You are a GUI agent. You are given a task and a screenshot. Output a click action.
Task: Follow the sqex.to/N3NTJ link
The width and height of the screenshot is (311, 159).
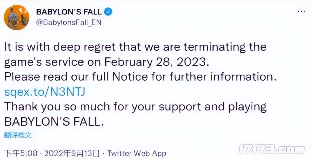pos(45,92)
